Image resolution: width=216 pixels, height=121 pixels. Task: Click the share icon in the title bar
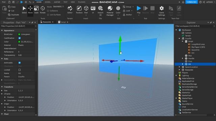(204, 2)
